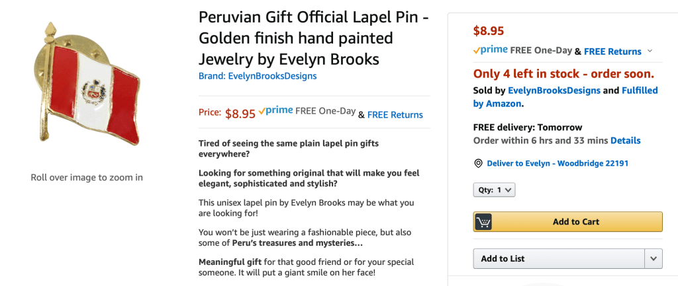Viewport: 678px width, 286px height.
Task: Click the Add to List button
Action: (x=559, y=259)
